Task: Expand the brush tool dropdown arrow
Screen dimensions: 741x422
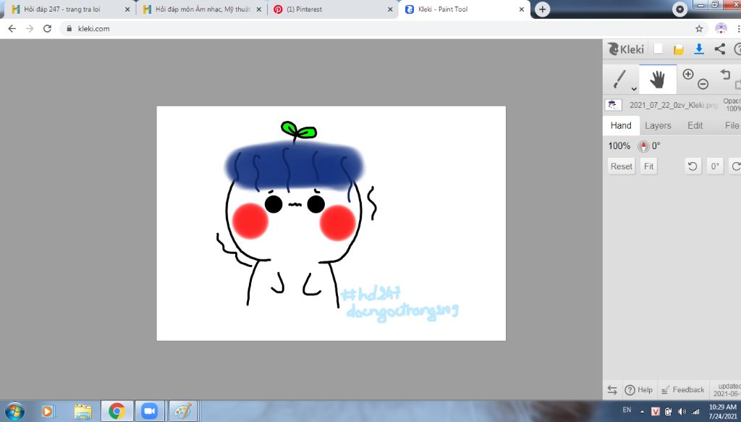Action: point(634,89)
